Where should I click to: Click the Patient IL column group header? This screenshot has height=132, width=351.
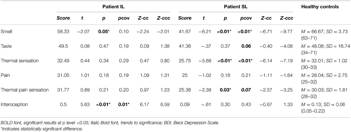pyautogui.click(x=113, y=7)
